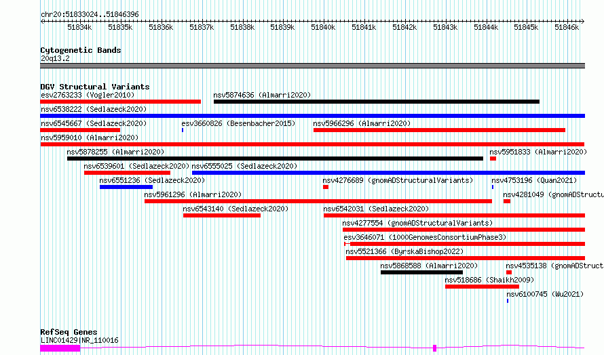The image size is (604, 355).
Task: Click the nsv4276689 (gnomADStructuralVariants) label
Action: click(398, 180)
